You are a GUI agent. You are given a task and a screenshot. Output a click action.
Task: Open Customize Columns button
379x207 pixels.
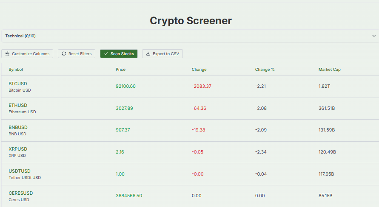click(x=27, y=54)
